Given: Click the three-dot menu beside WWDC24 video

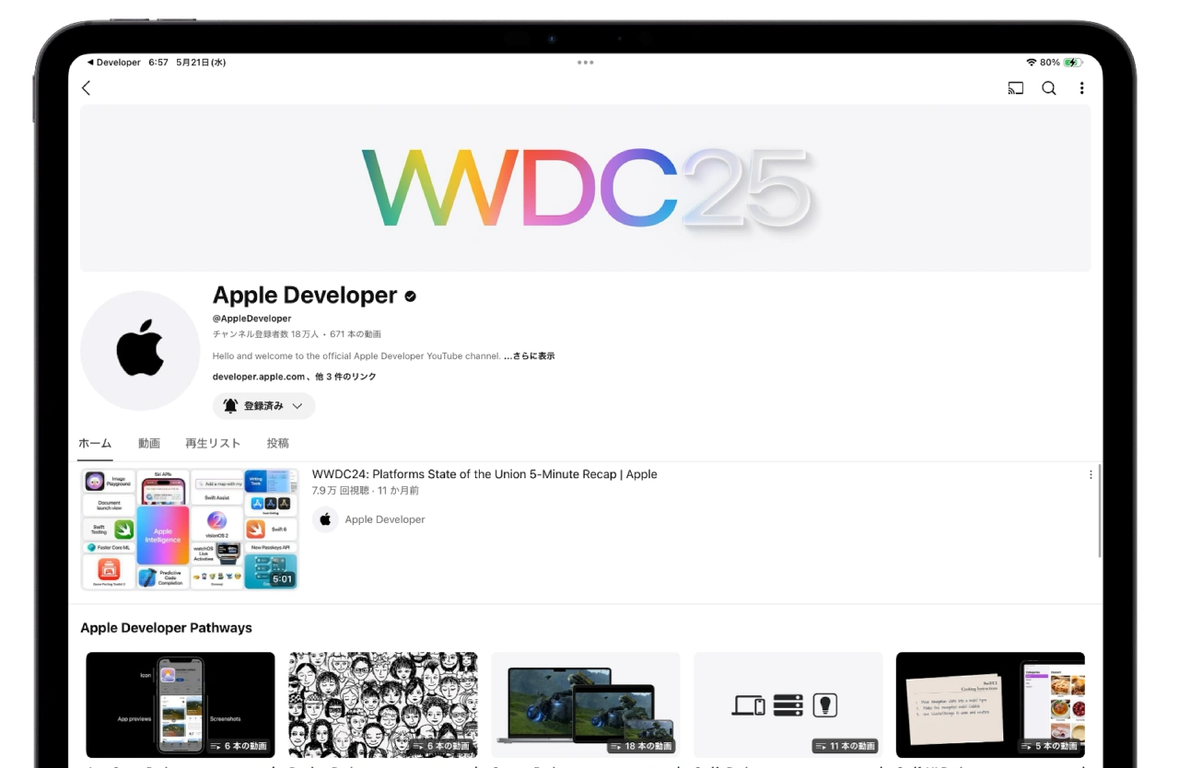Looking at the screenshot, I should coord(1091,475).
